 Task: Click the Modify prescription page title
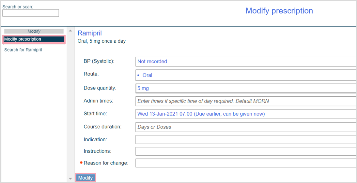point(279,11)
